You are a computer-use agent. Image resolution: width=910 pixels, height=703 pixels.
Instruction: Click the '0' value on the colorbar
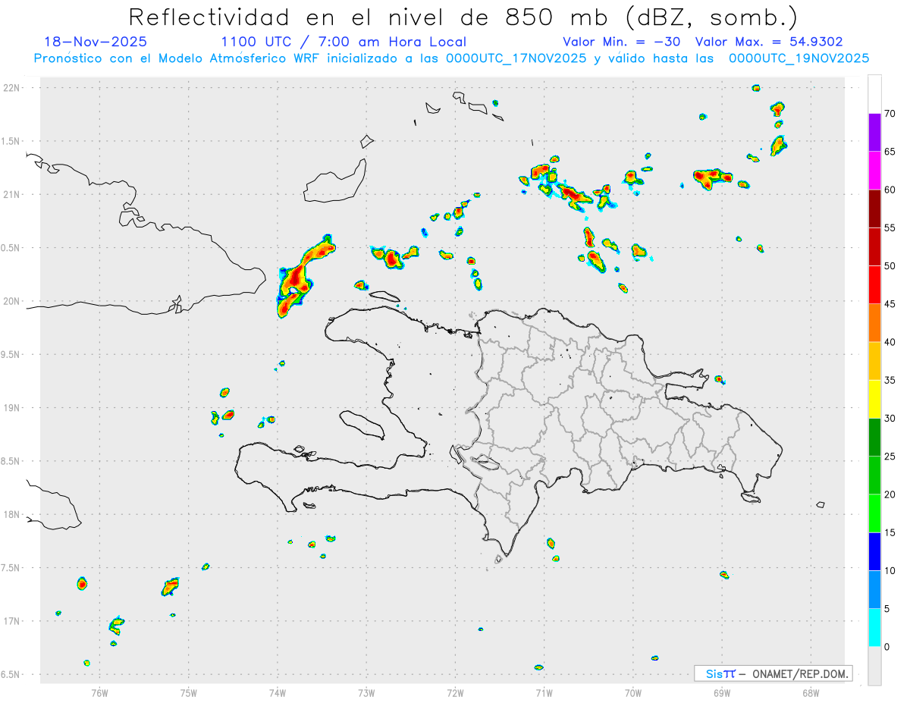pyautogui.click(x=887, y=647)
